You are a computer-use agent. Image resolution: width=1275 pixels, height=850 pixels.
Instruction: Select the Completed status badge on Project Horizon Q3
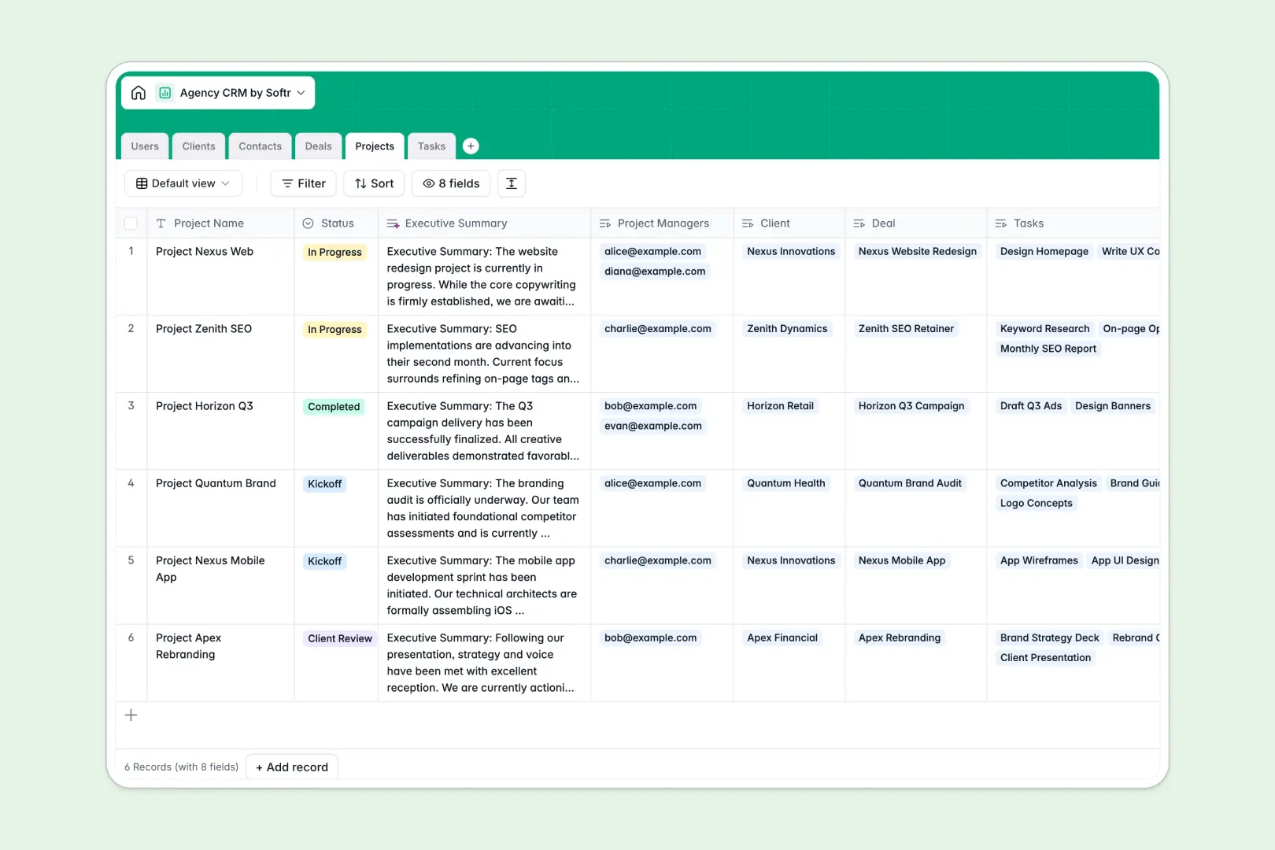tap(334, 406)
